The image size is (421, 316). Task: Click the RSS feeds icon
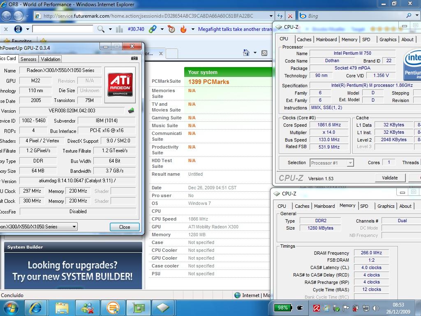[x=264, y=53]
